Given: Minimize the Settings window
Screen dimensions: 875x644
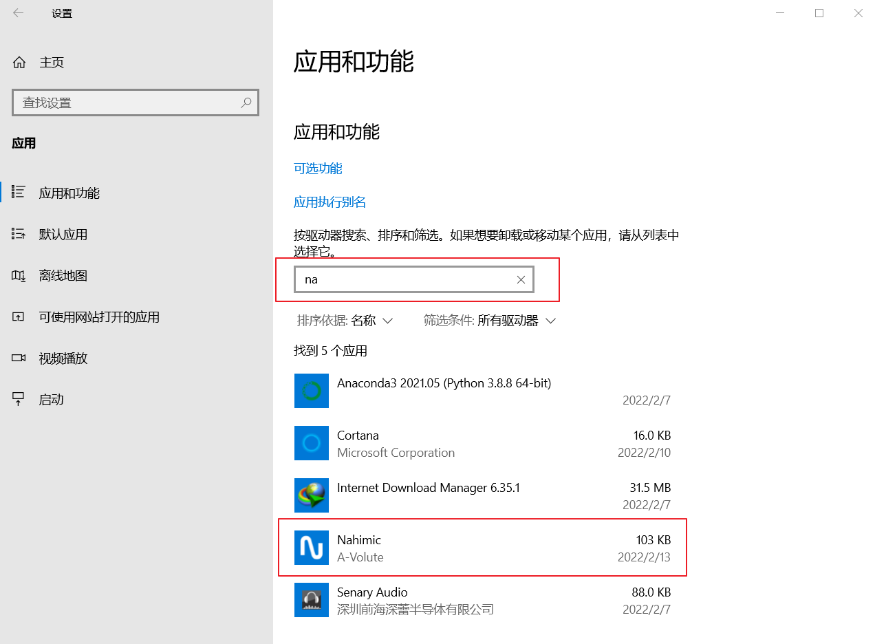Looking at the screenshot, I should point(780,13).
